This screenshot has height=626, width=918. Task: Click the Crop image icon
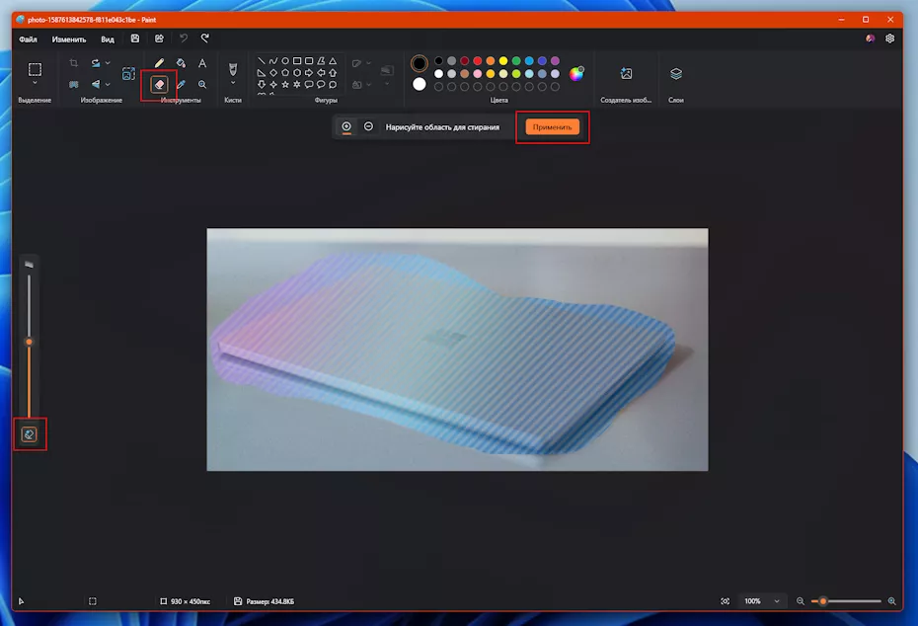pyautogui.click(x=74, y=62)
